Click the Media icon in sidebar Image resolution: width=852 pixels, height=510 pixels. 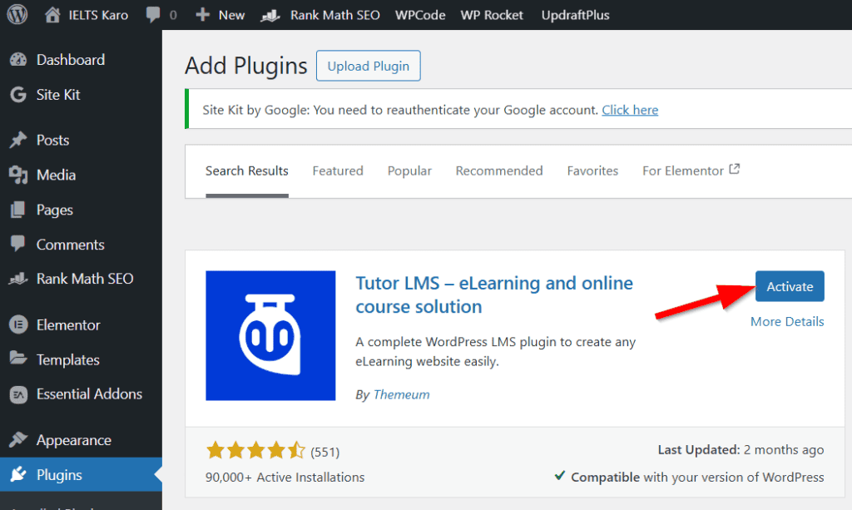pyautogui.click(x=18, y=175)
